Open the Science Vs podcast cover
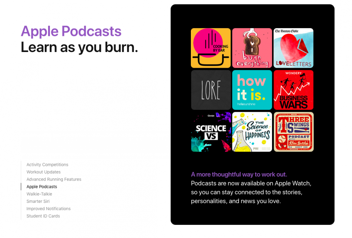Image resolution: width=352 pixels, height=238 pixels. (211, 132)
